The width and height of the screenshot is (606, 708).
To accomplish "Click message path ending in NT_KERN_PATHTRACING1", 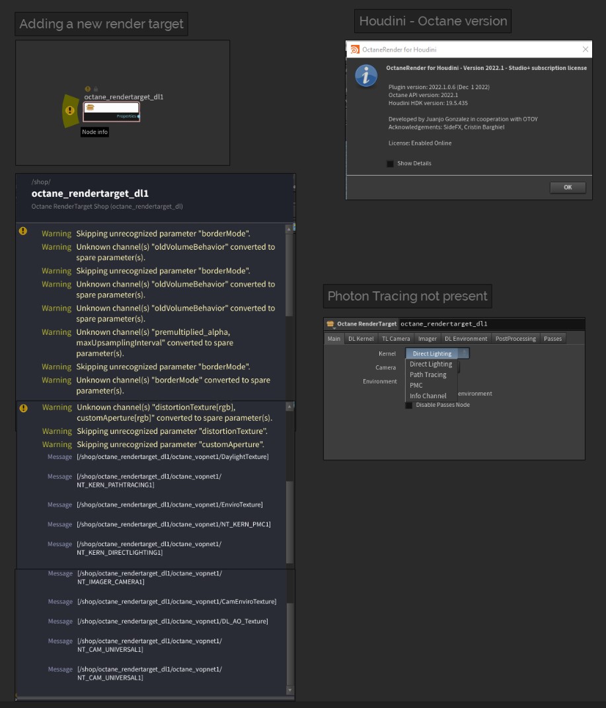I will (149, 480).
